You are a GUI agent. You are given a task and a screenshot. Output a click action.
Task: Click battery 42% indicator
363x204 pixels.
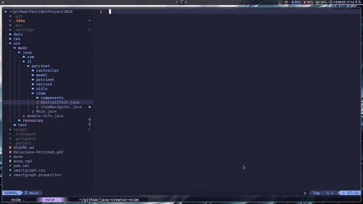(x=322, y=2)
